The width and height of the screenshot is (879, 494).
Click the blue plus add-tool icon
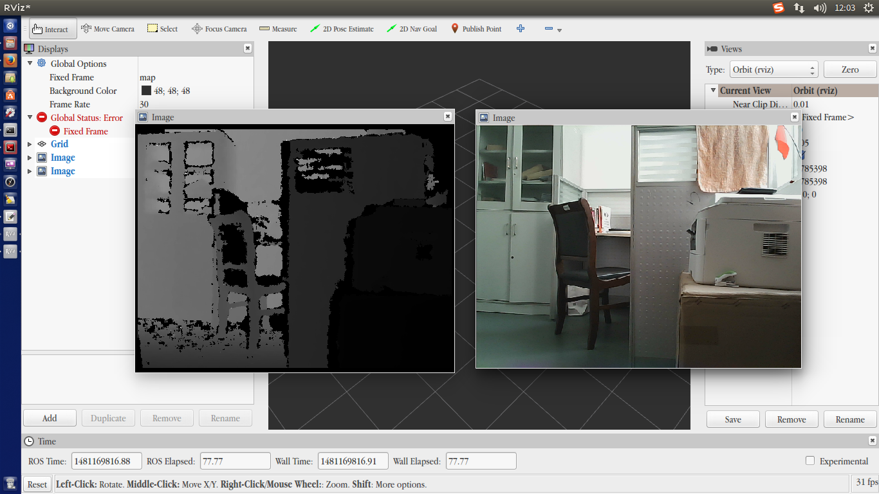pos(521,29)
